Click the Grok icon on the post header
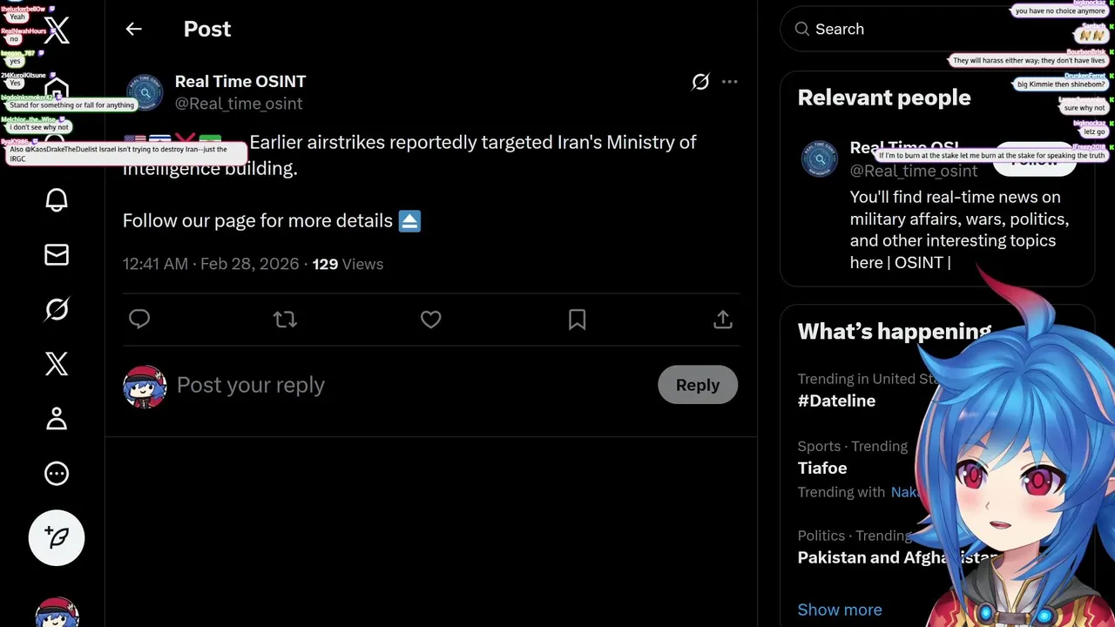Viewport: 1115px width, 627px height. tap(700, 82)
